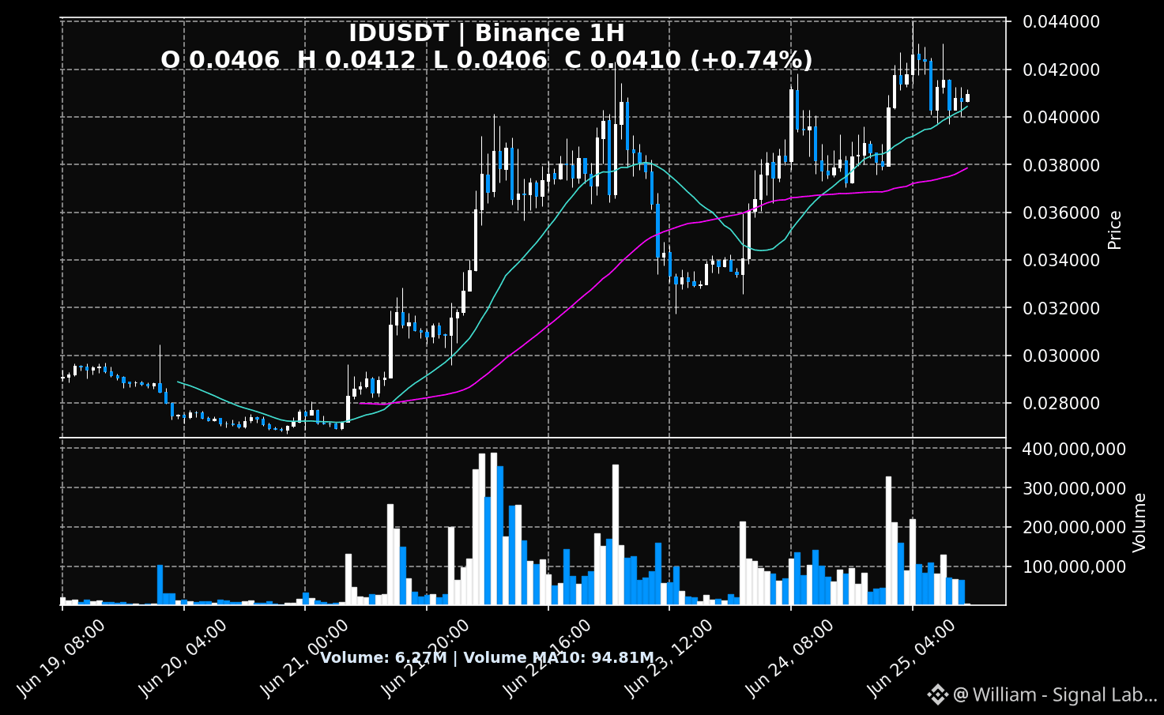Pick the 0.036000 price axis label
The image size is (1164, 715).
pos(1061,213)
